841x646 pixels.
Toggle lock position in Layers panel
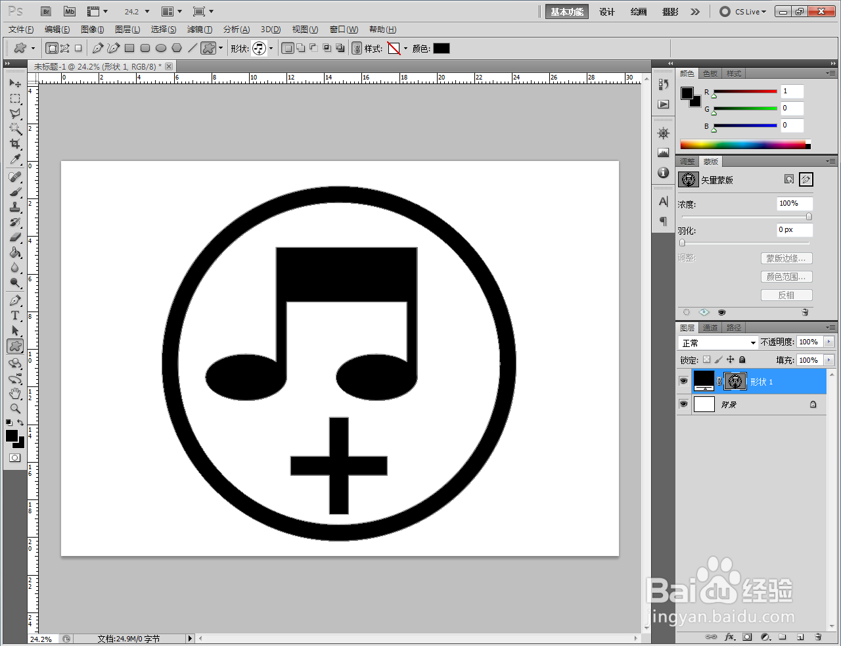(x=731, y=359)
